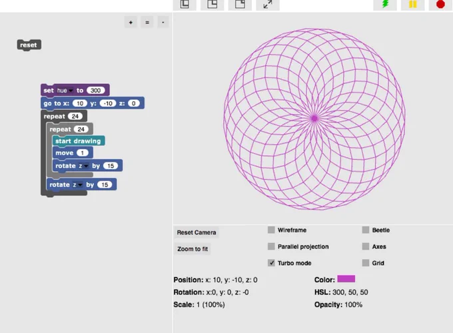
Task: Edit the z value 0 in go to block
Action: point(133,103)
